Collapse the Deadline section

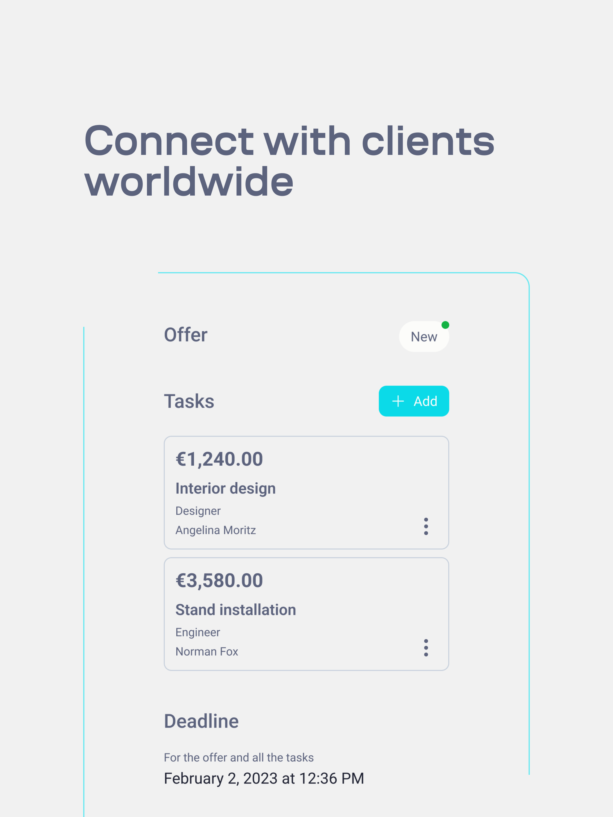[201, 721]
